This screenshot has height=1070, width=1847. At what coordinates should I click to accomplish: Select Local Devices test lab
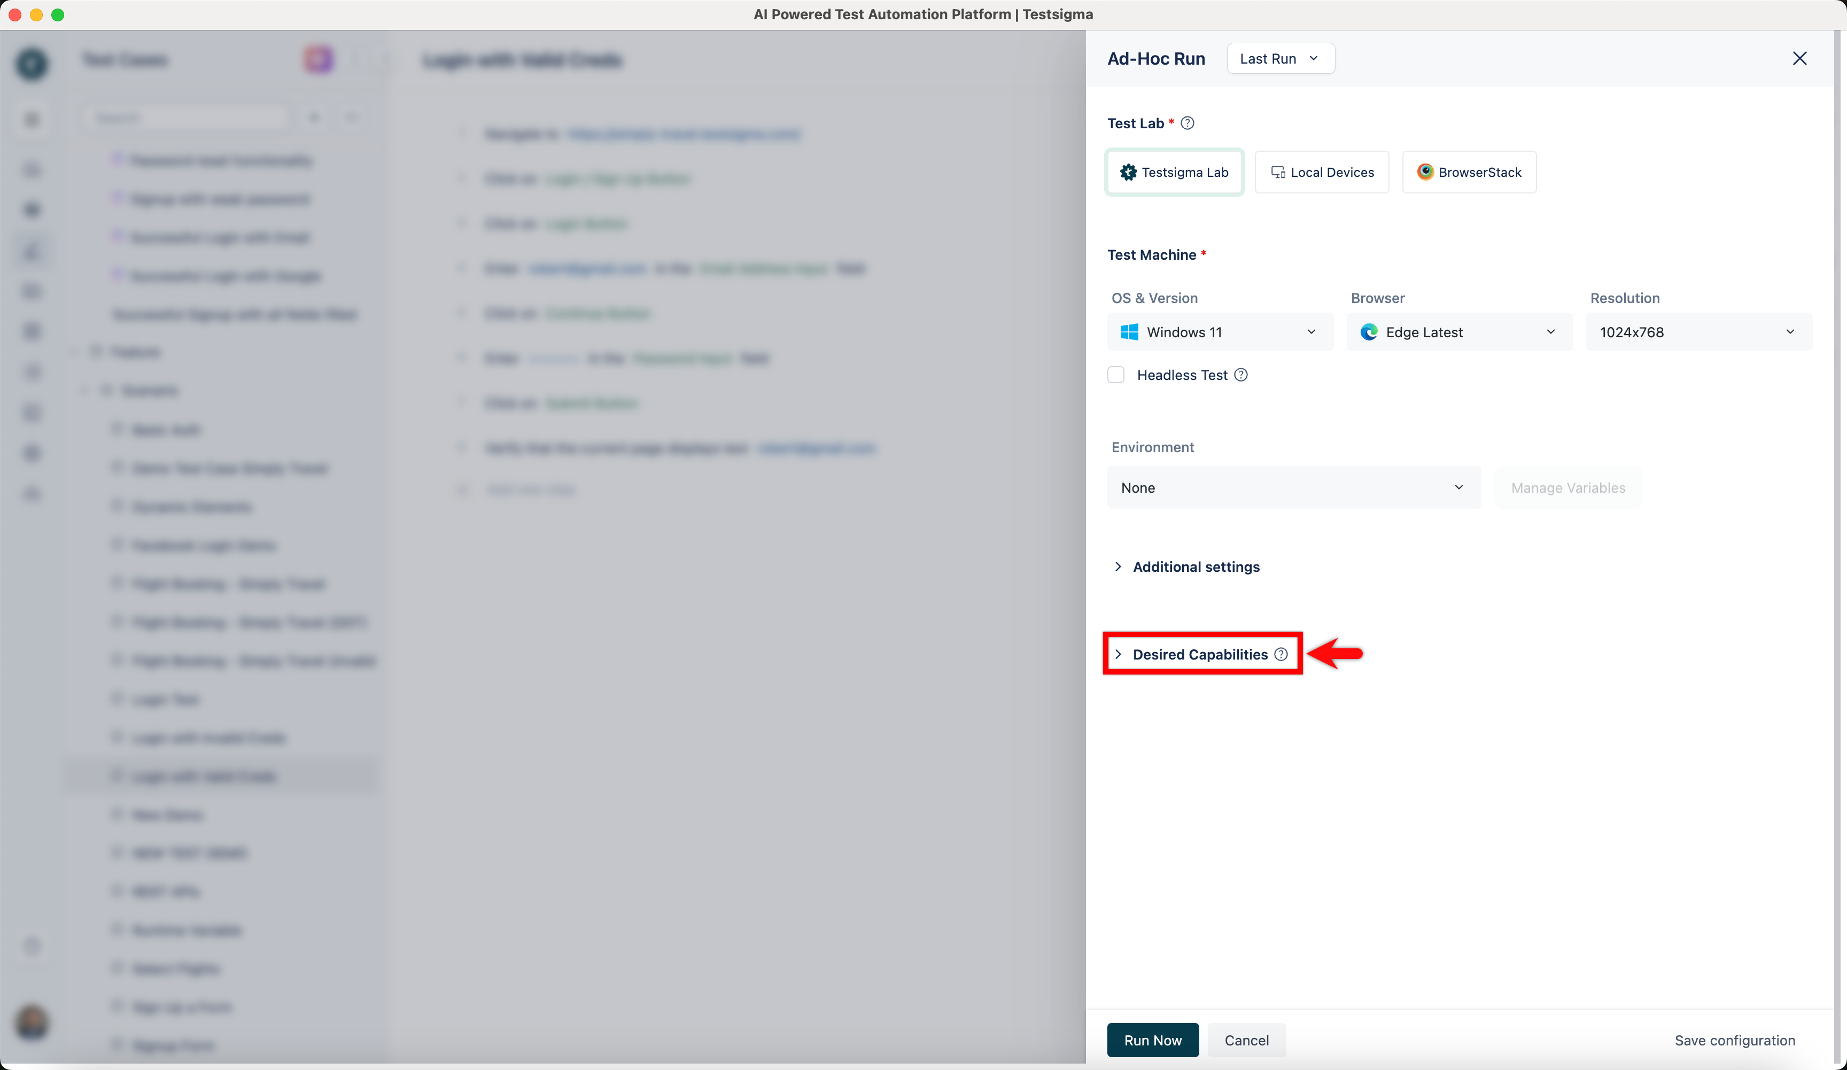pos(1322,172)
